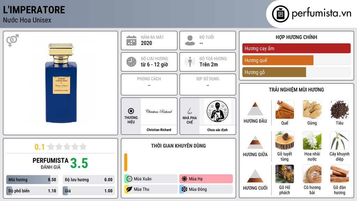Click the perfumista.vn bottle logo icon

280,14
